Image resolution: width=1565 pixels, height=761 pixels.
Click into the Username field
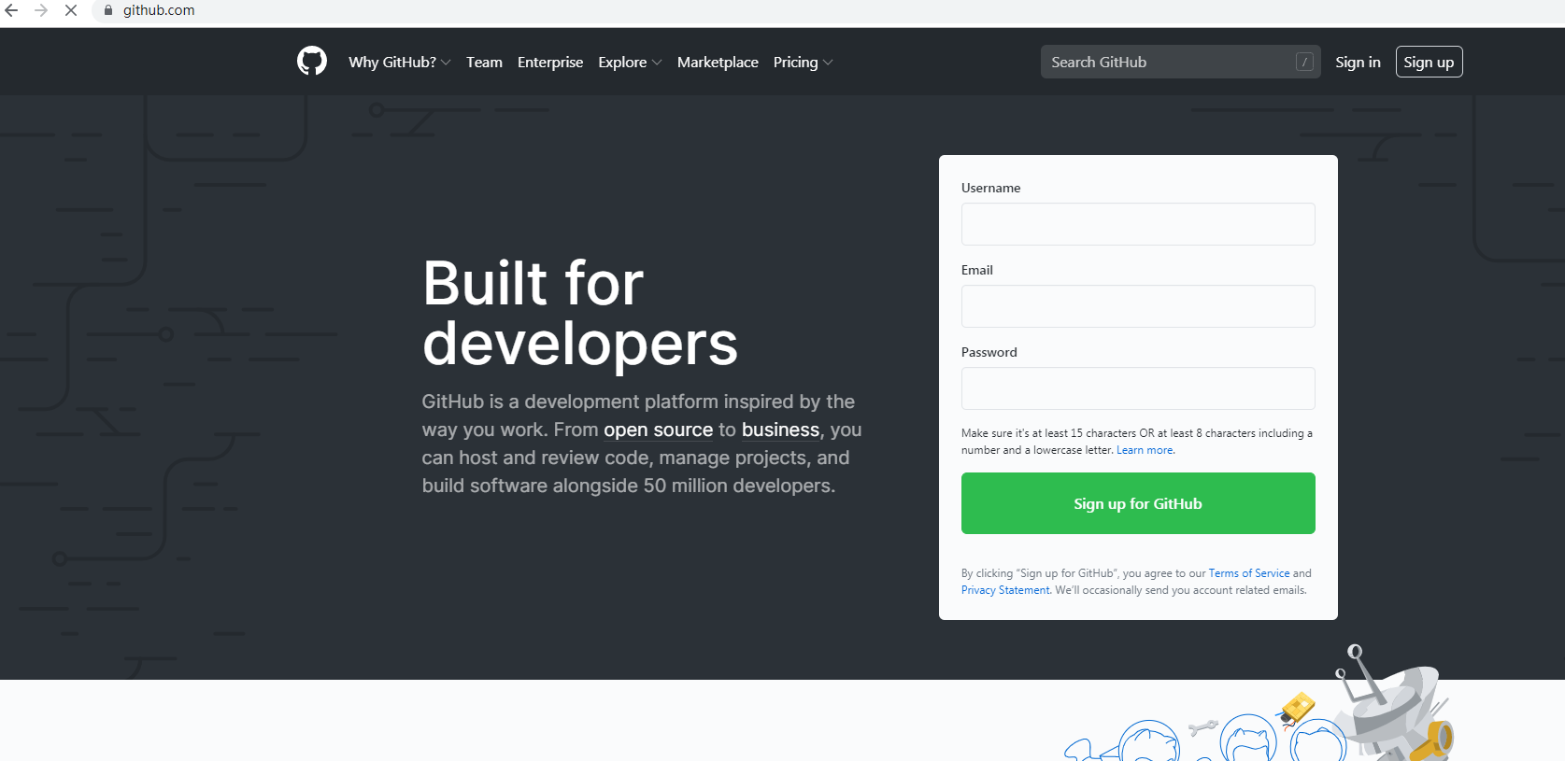1138,224
